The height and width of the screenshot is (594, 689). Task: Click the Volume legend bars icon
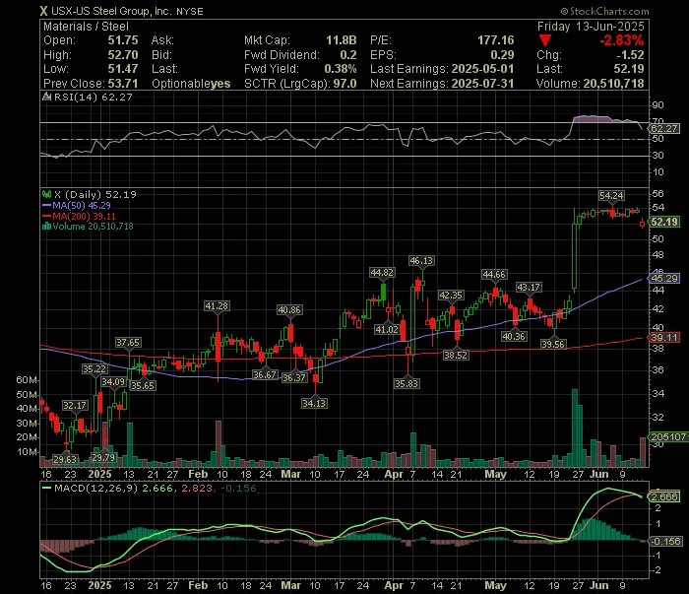pos(46,227)
